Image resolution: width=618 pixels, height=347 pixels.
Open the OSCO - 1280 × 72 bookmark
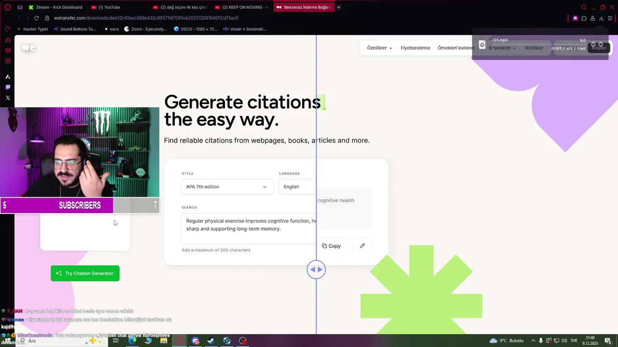(x=196, y=29)
